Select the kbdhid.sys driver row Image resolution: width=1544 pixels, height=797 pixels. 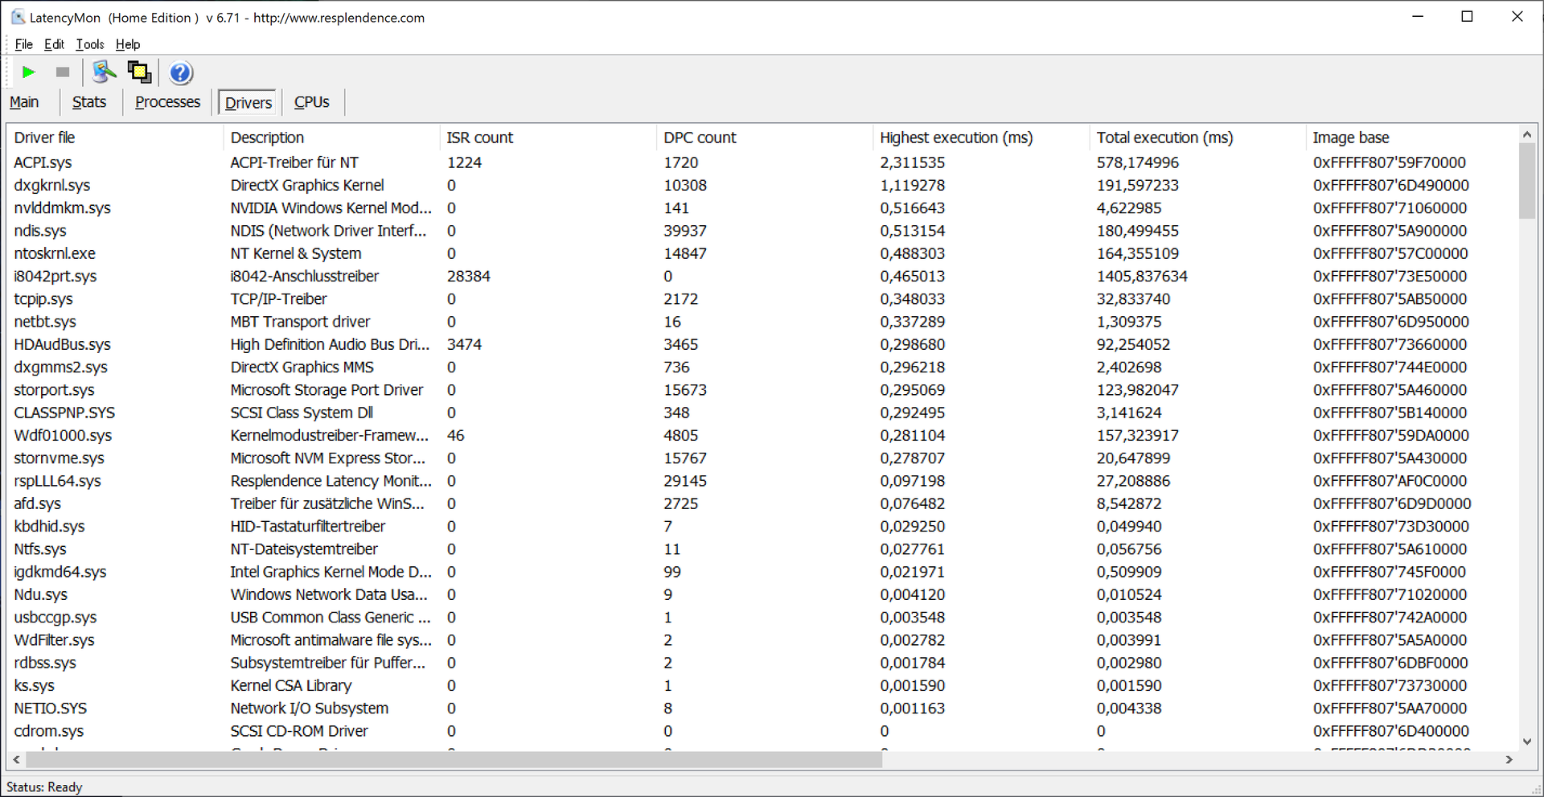pos(762,526)
